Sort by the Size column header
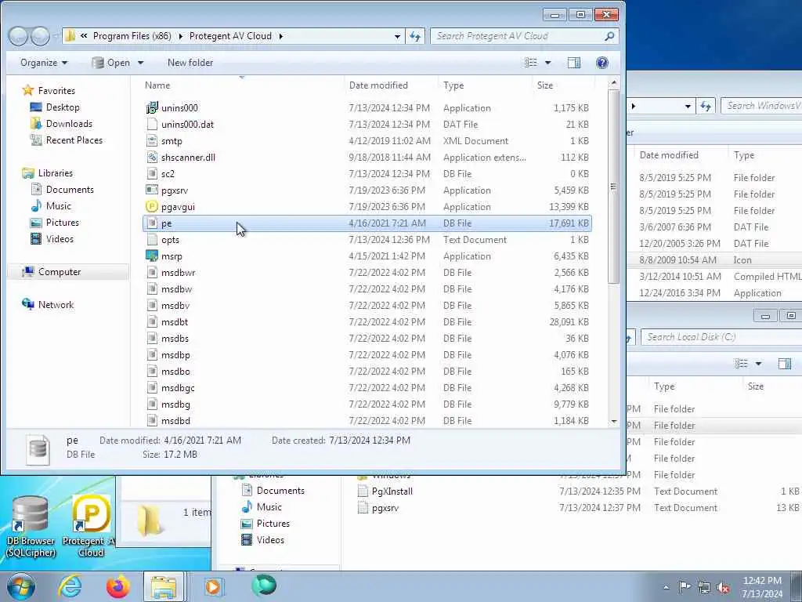This screenshot has width=802, height=602. point(545,85)
